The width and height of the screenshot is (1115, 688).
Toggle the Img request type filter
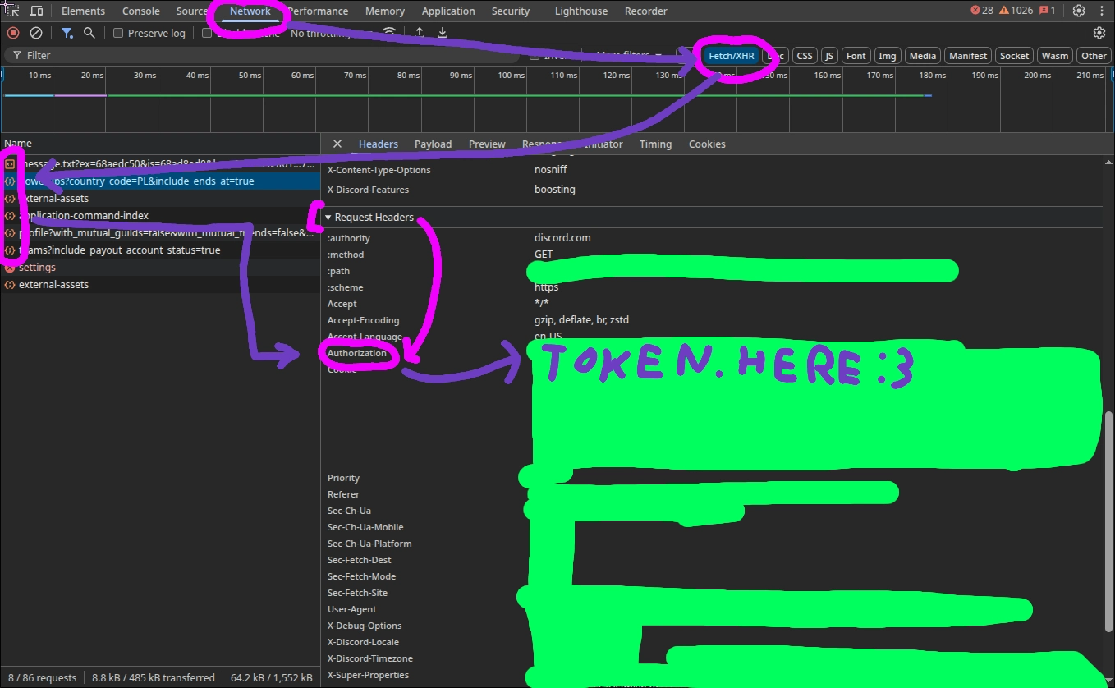pos(887,56)
